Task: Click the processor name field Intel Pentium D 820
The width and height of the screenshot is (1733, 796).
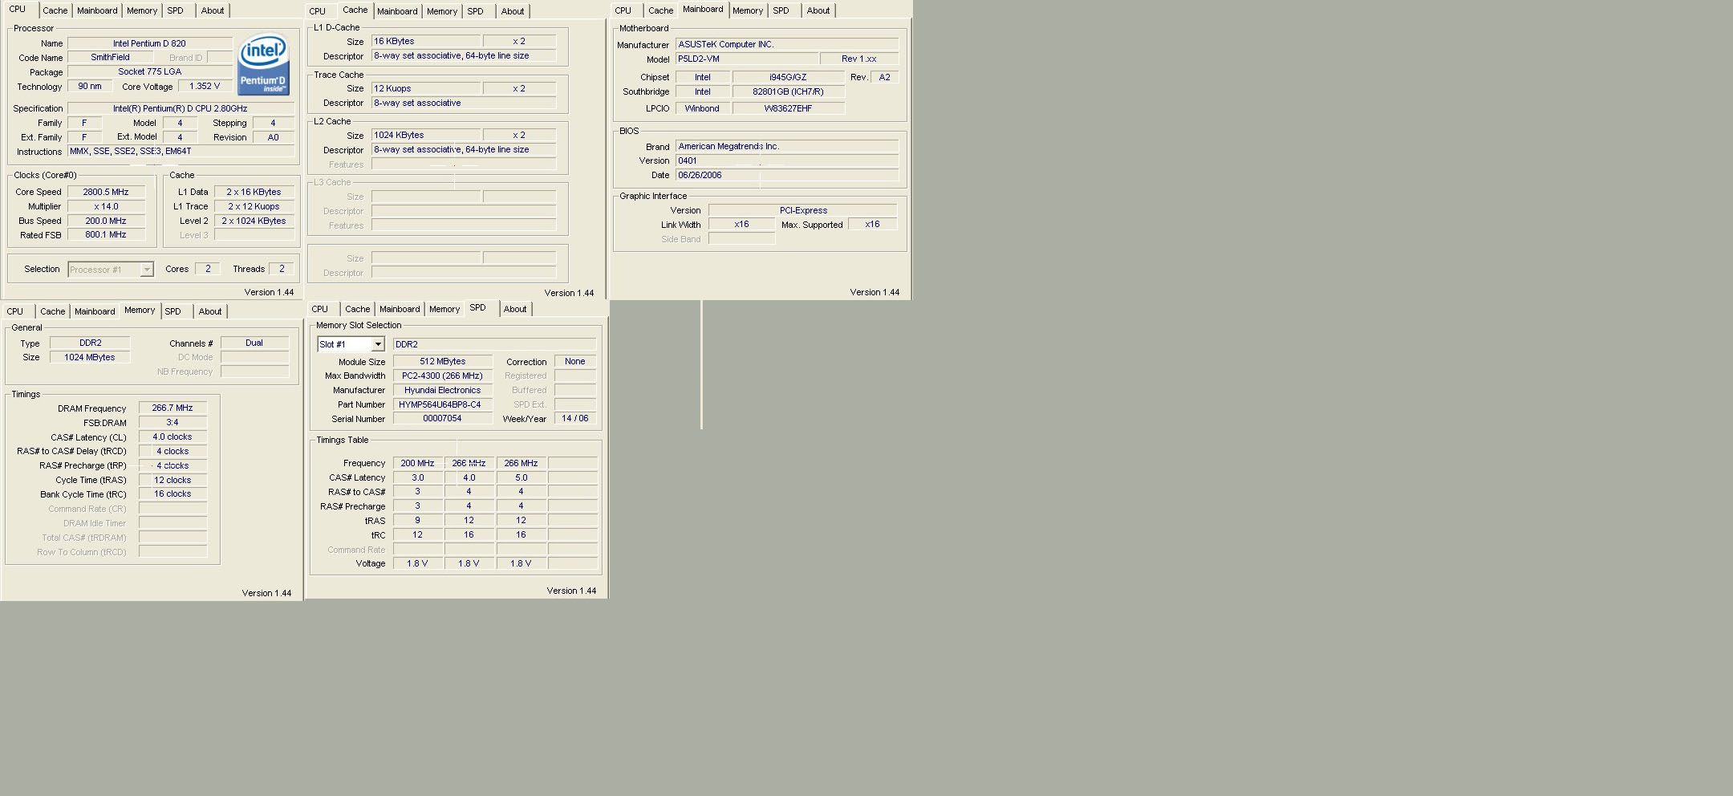Action: [x=150, y=43]
